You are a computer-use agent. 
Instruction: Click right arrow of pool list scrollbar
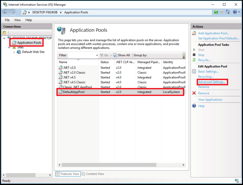pos(183,165)
